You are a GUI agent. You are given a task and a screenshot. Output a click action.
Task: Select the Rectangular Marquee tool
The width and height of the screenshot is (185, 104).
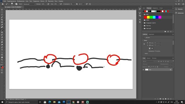point(2,12)
